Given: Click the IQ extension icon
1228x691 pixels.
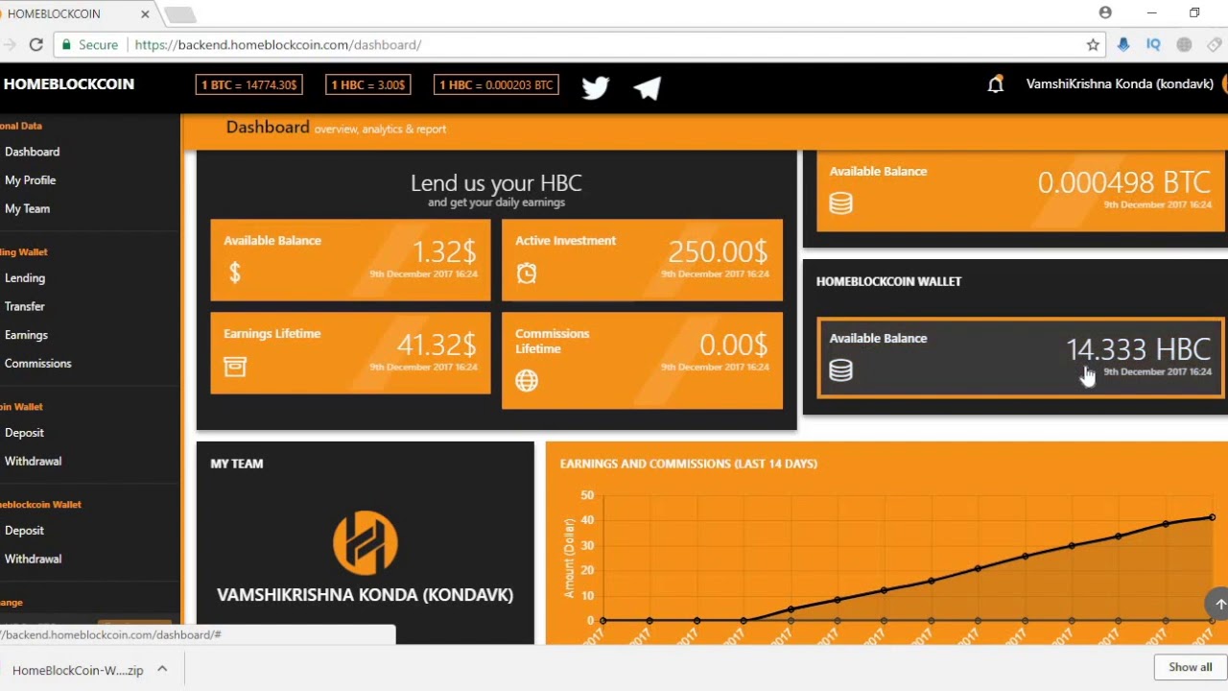Looking at the screenshot, I should (1153, 45).
